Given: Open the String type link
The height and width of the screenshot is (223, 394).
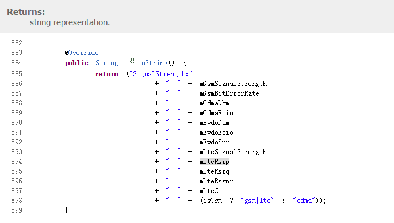Looking at the screenshot, I should (107, 63).
